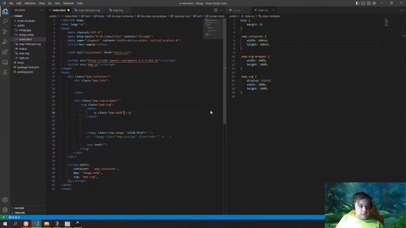Image resolution: width=406 pixels, height=228 pixels.
Task: Open jQuery script URL link in code
Action: click(x=122, y=61)
